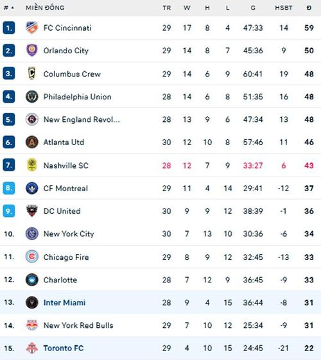The width and height of the screenshot is (321, 360).
Task: Open the Inter Miami team link
Action: click(65, 303)
